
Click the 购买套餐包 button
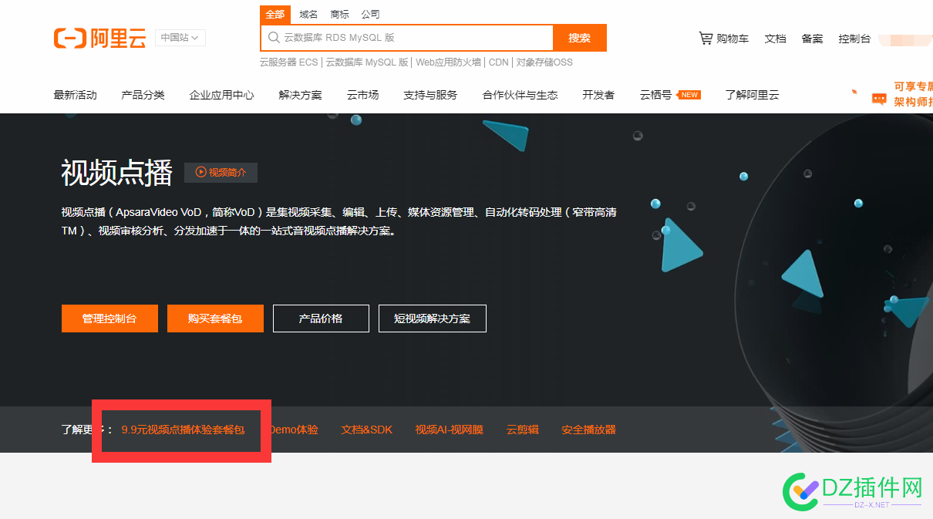[x=215, y=318]
